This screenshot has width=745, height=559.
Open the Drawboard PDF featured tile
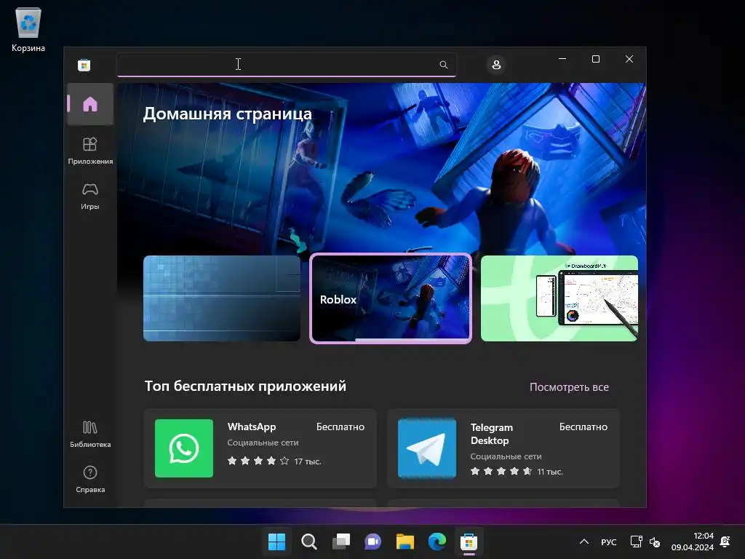[x=559, y=298]
